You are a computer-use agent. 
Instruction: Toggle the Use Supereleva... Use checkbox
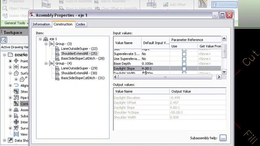184,59
